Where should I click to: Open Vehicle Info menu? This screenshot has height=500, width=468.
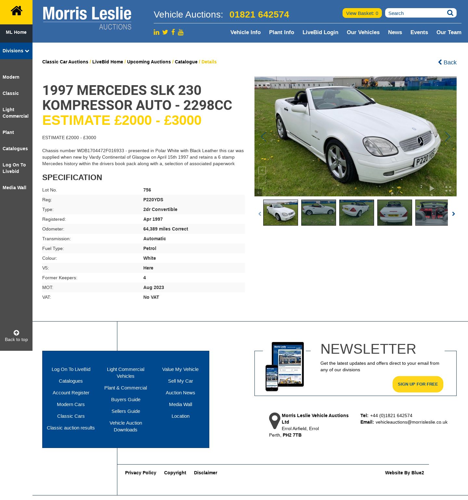pyautogui.click(x=245, y=32)
